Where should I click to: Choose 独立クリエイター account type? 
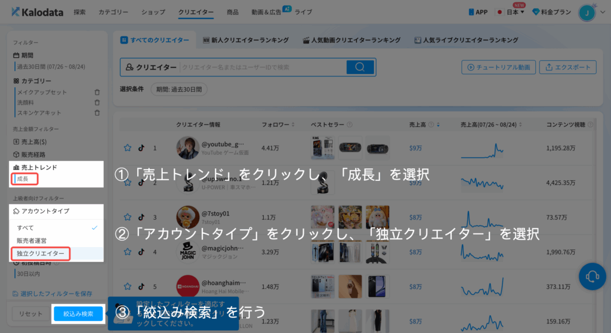tap(57, 254)
